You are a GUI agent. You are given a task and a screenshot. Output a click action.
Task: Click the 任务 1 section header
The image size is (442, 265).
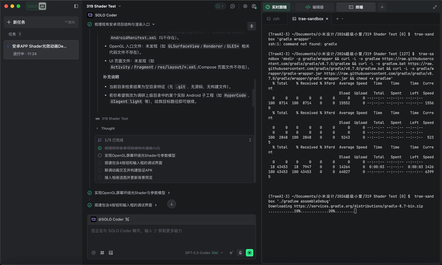click(15, 34)
